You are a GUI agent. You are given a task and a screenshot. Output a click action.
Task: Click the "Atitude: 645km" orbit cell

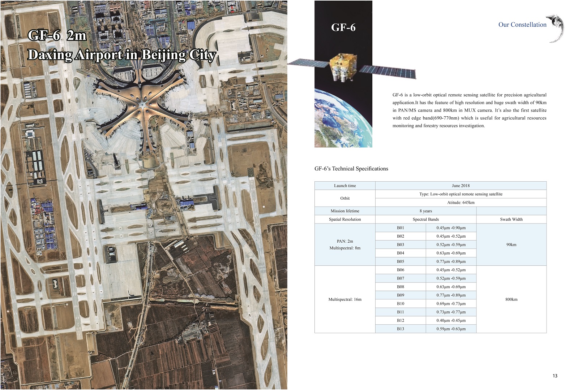point(461,203)
